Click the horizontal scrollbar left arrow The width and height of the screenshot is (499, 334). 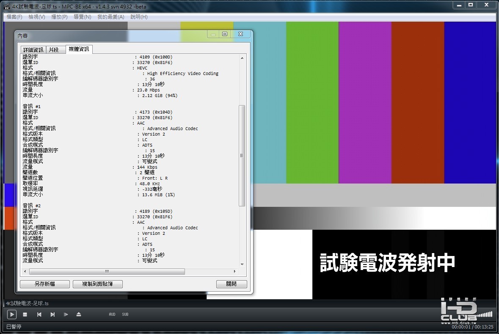(25, 272)
